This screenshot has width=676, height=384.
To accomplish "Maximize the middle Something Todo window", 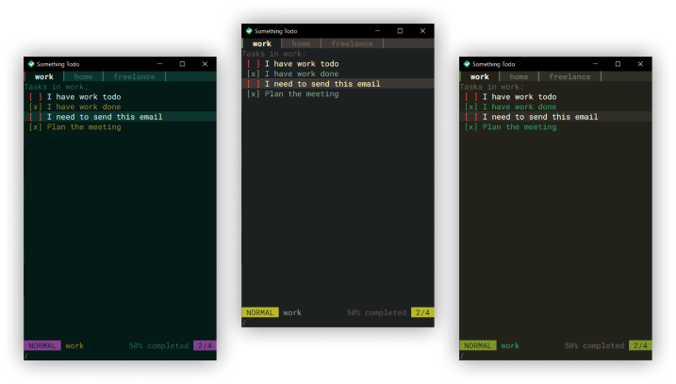I will [x=400, y=31].
